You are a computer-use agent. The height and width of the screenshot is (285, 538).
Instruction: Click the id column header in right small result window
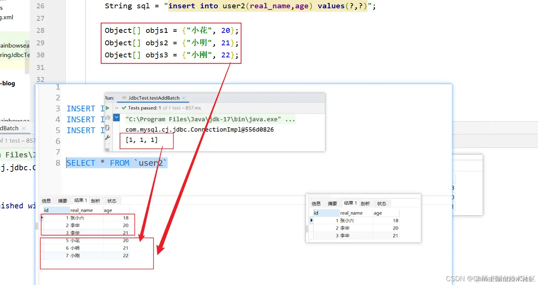[326, 213]
